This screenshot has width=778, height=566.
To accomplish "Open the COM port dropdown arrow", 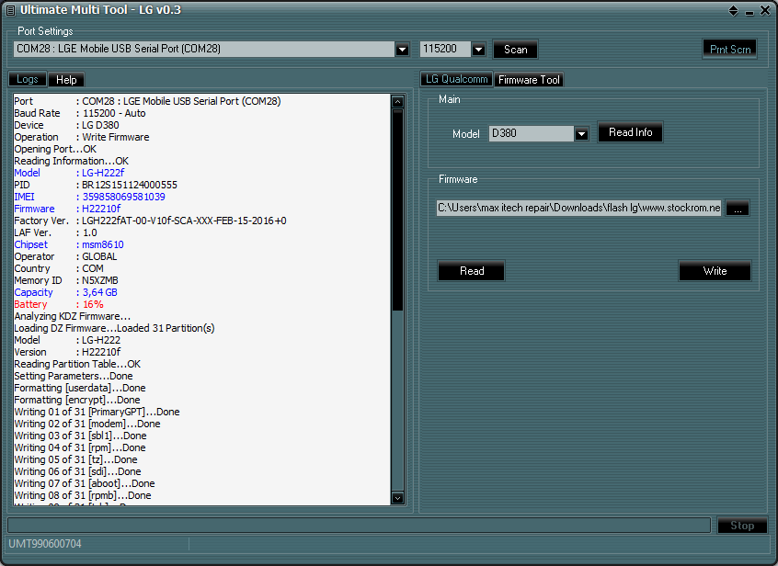I will 403,50.
